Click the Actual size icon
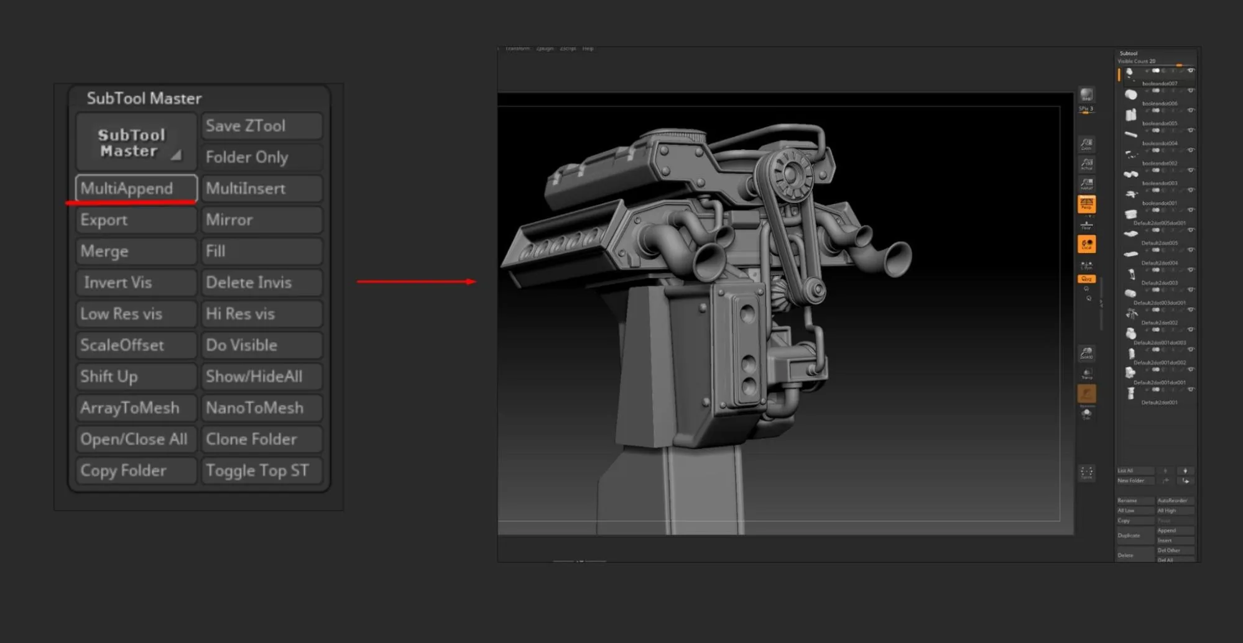This screenshot has height=643, width=1243. point(1086,164)
